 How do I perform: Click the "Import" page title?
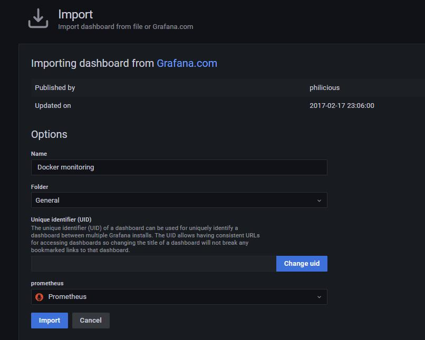point(75,14)
